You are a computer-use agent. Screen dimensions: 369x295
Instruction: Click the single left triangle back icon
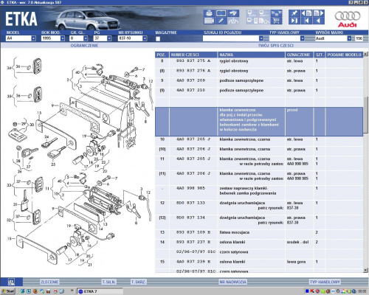click(319, 21)
